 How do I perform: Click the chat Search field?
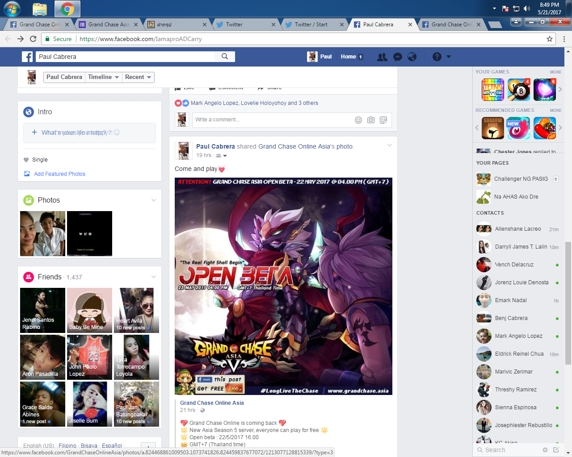coord(508,450)
